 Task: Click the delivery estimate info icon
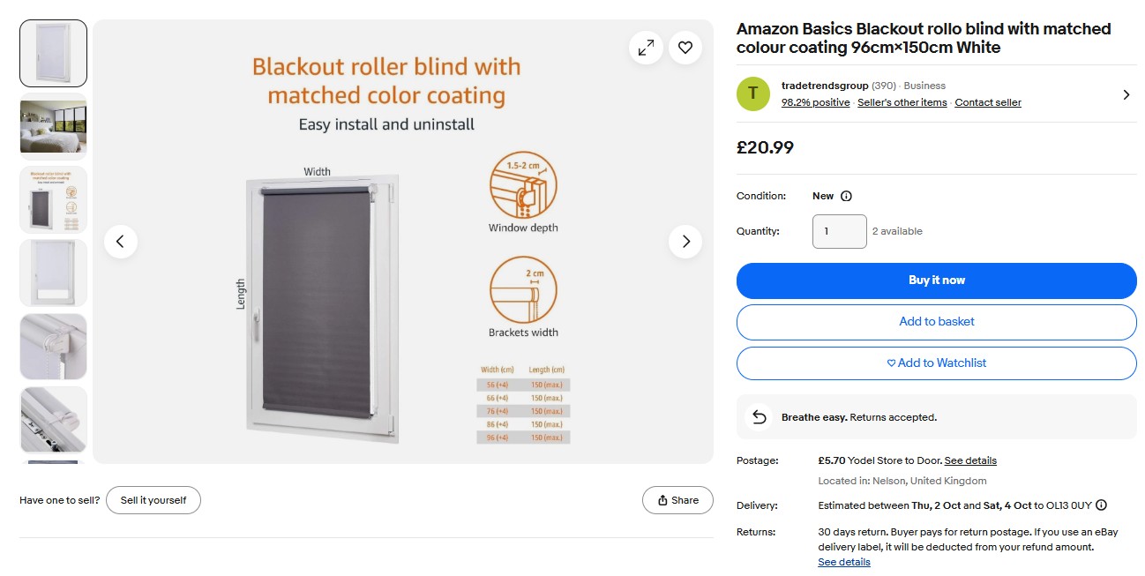tap(1101, 505)
